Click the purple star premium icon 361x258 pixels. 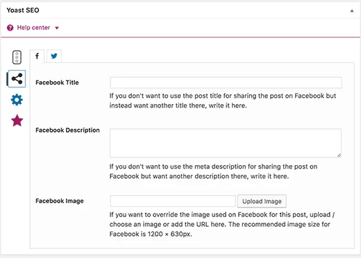coord(17,121)
